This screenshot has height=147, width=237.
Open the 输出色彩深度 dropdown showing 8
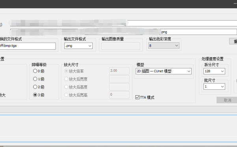tap(164, 45)
